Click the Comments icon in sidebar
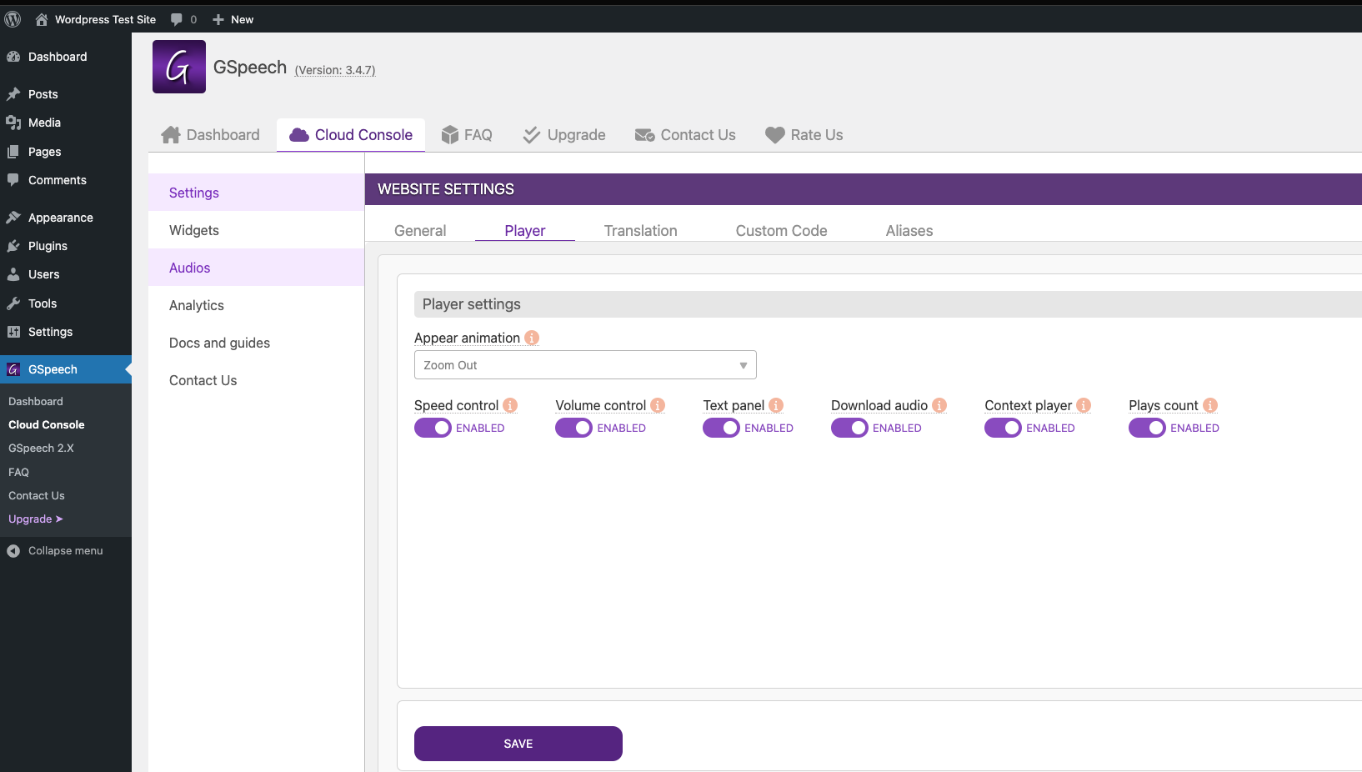Screen dimensions: 1362x772 point(13,180)
